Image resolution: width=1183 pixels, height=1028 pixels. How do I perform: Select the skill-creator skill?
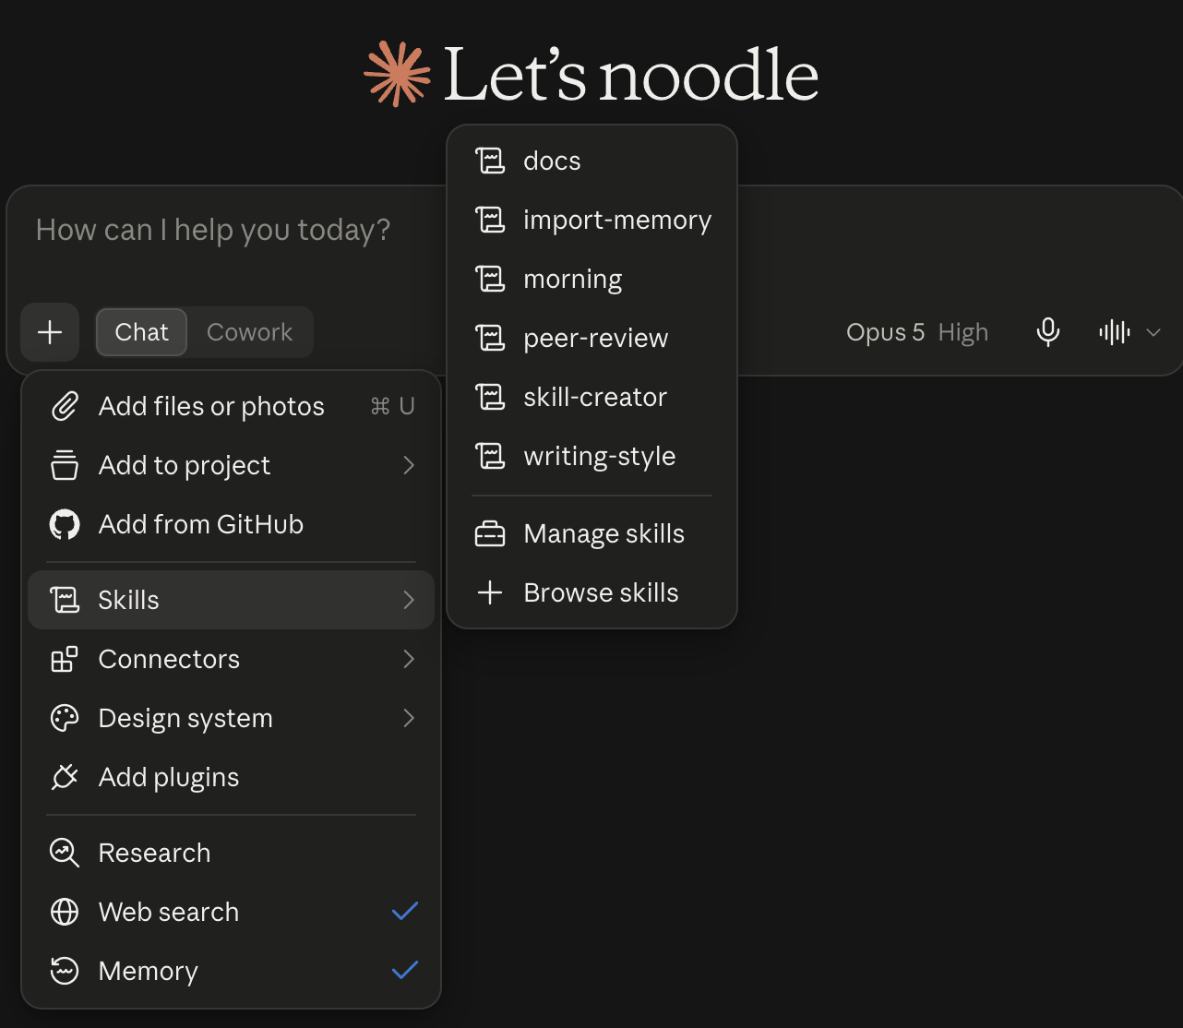[x=591, y=397]
